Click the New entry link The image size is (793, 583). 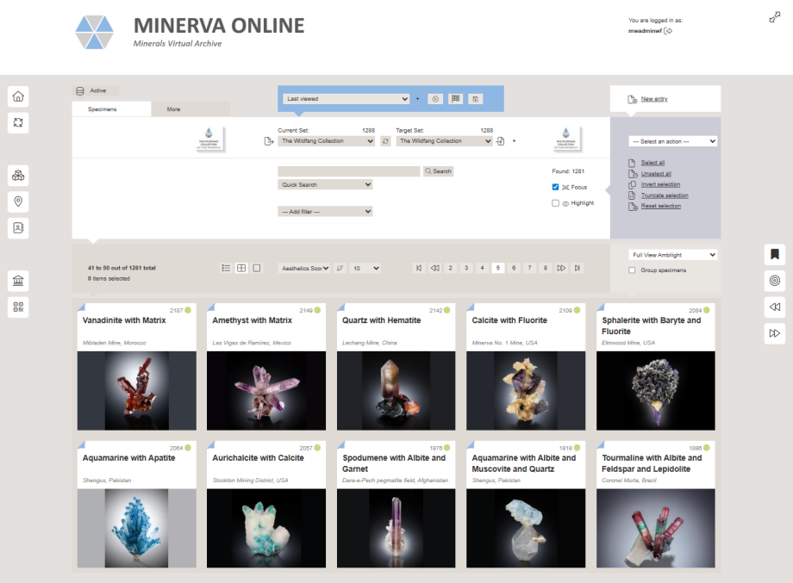[x=653, y=99]
